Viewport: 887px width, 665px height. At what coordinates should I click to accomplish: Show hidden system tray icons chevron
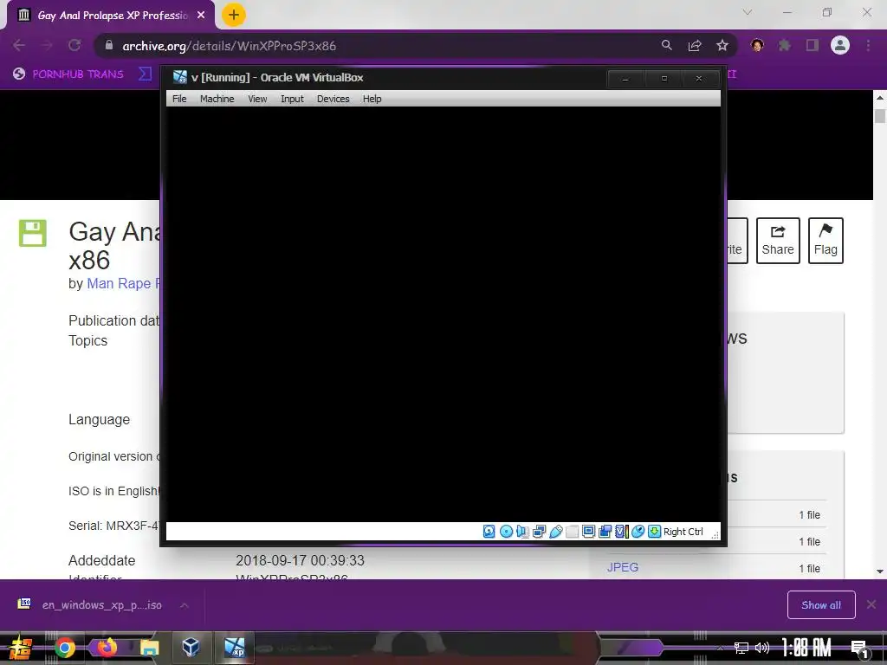(x=720, y=648)
